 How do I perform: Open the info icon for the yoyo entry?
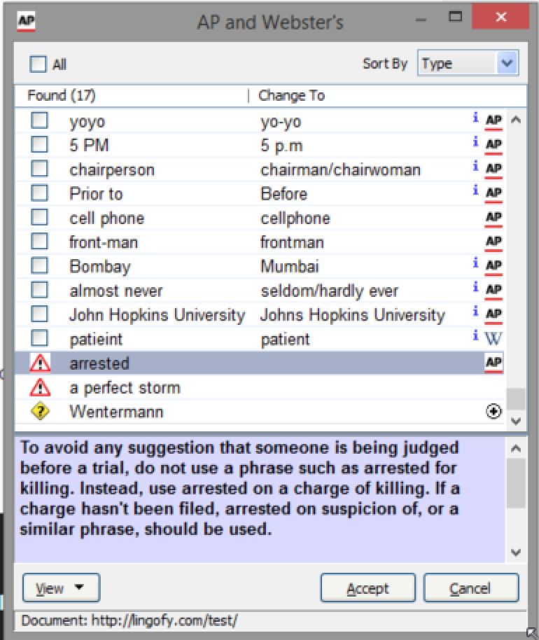click(475, 118)
